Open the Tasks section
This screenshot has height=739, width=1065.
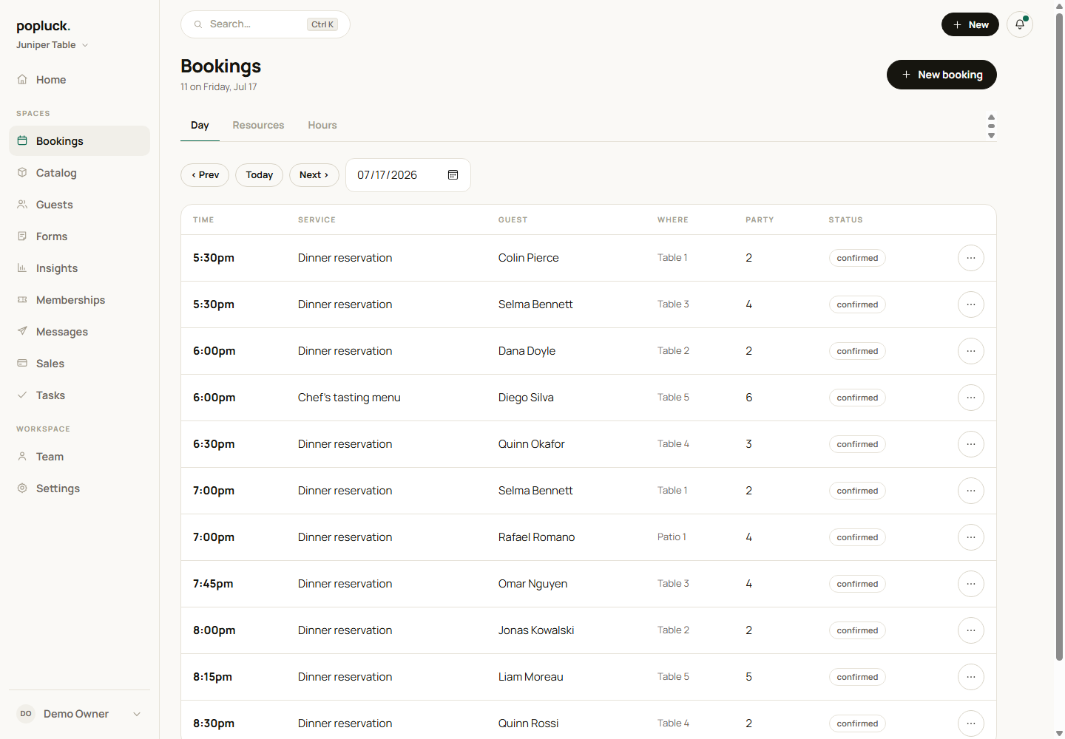(x=79, y=395)
